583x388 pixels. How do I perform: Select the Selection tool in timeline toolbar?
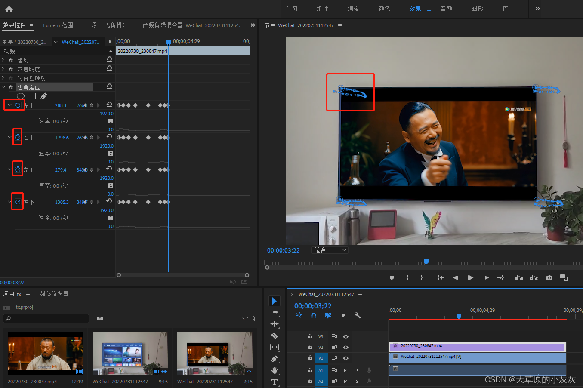275,301
